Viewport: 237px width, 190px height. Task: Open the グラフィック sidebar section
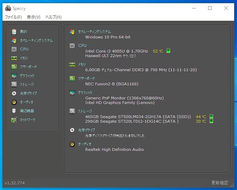(27, 76)
